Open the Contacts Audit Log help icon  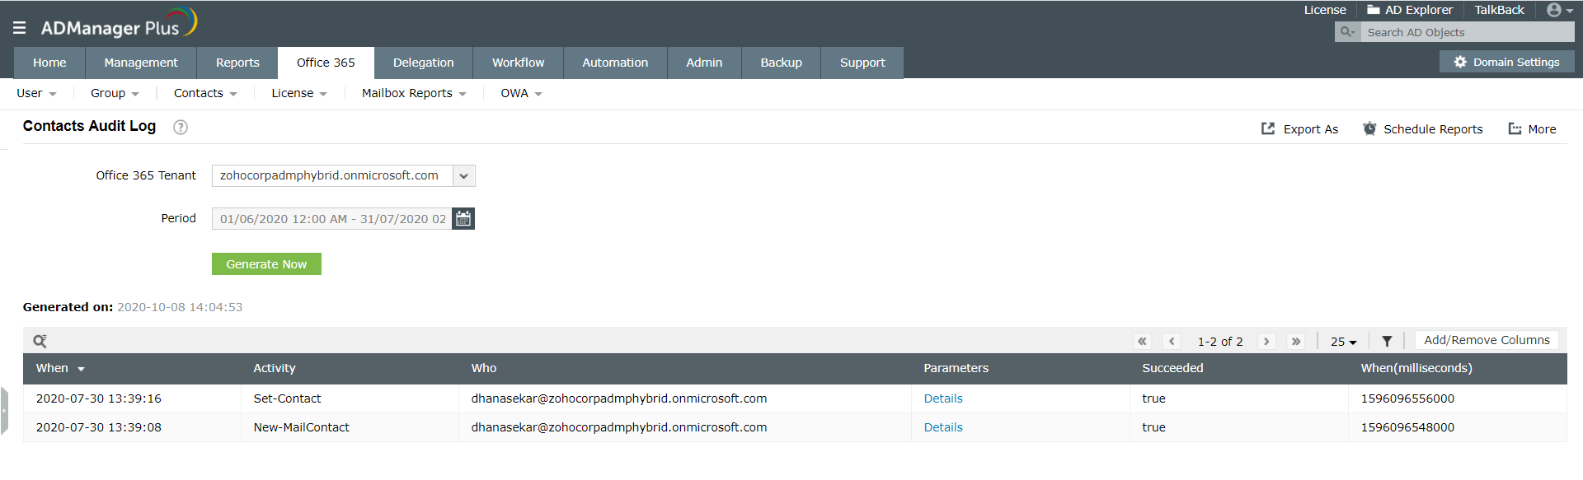181,127
